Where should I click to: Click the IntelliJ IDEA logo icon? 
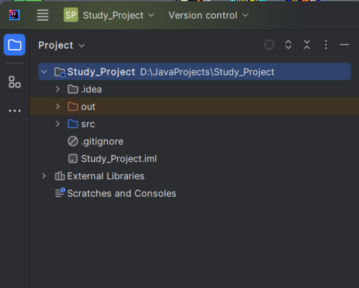(15, 15)
